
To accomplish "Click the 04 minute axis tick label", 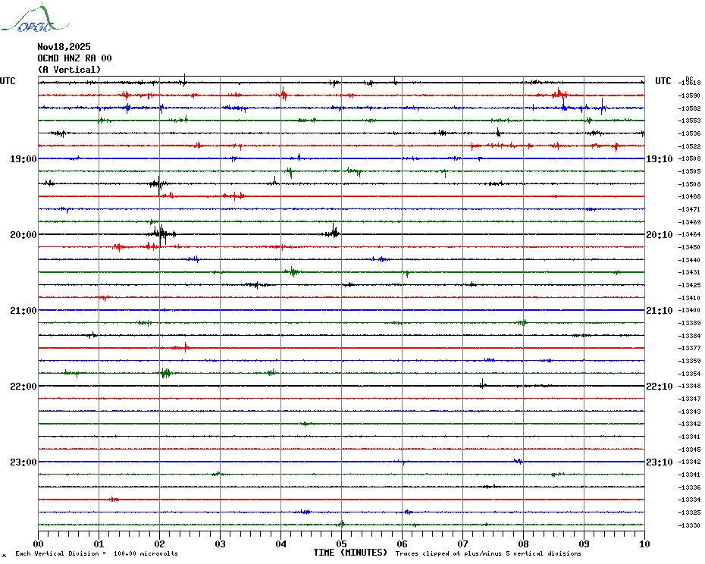I will [x=281, y=544].
